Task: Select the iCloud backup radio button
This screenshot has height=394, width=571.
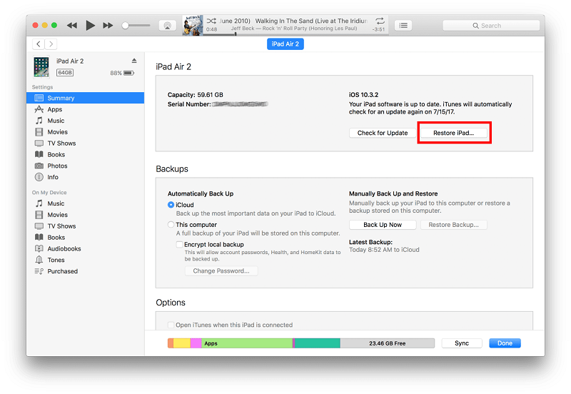Action: 171,205
